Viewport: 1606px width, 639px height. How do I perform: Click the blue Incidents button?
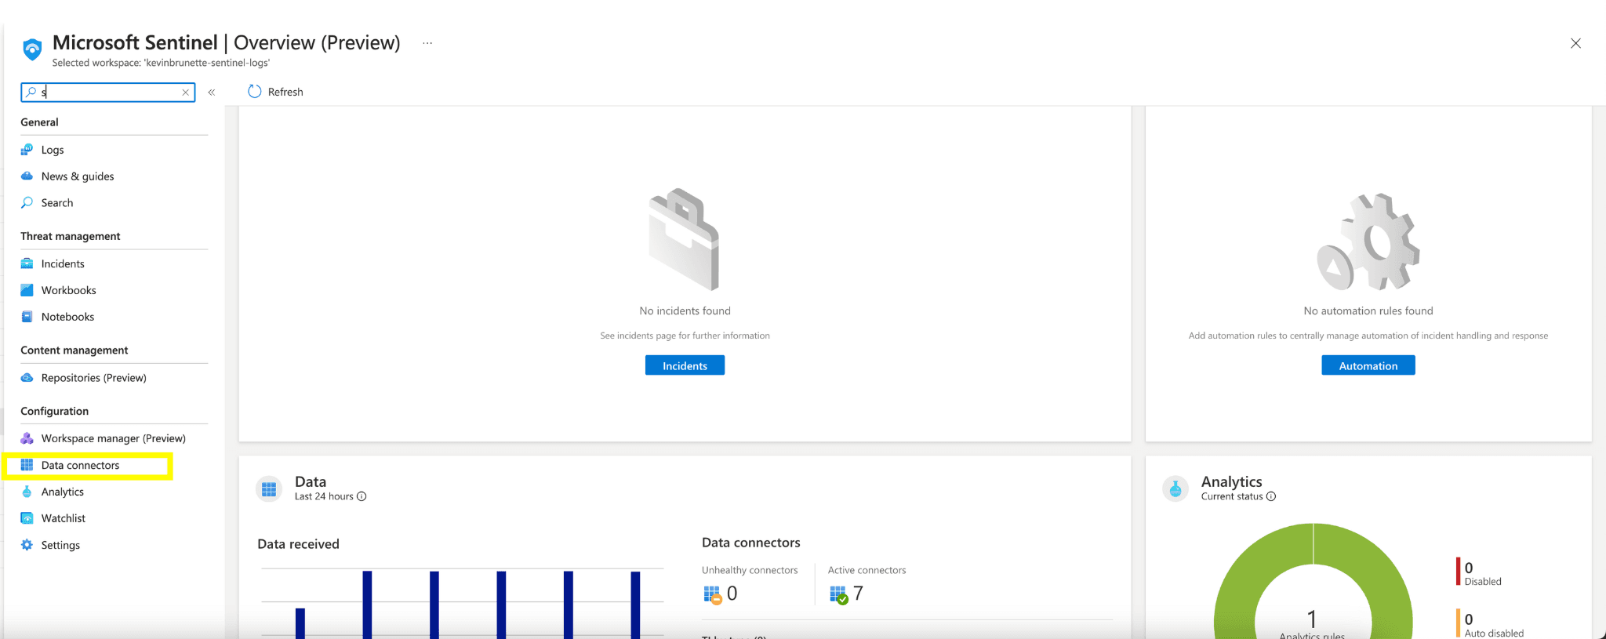[685, 366]
